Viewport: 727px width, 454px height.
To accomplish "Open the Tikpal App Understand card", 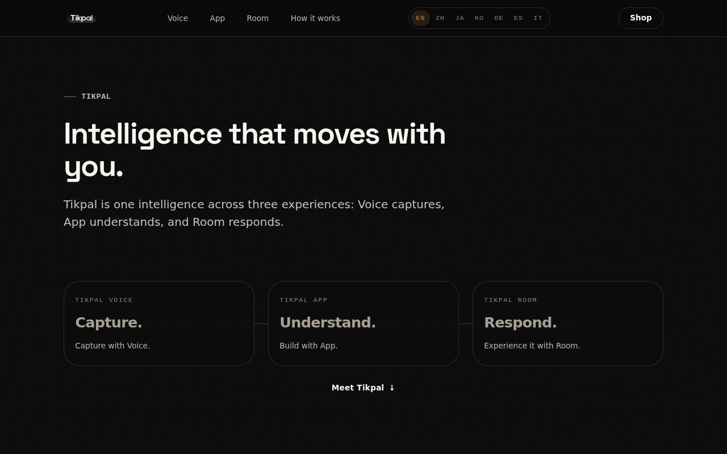I will coord(363,323).
